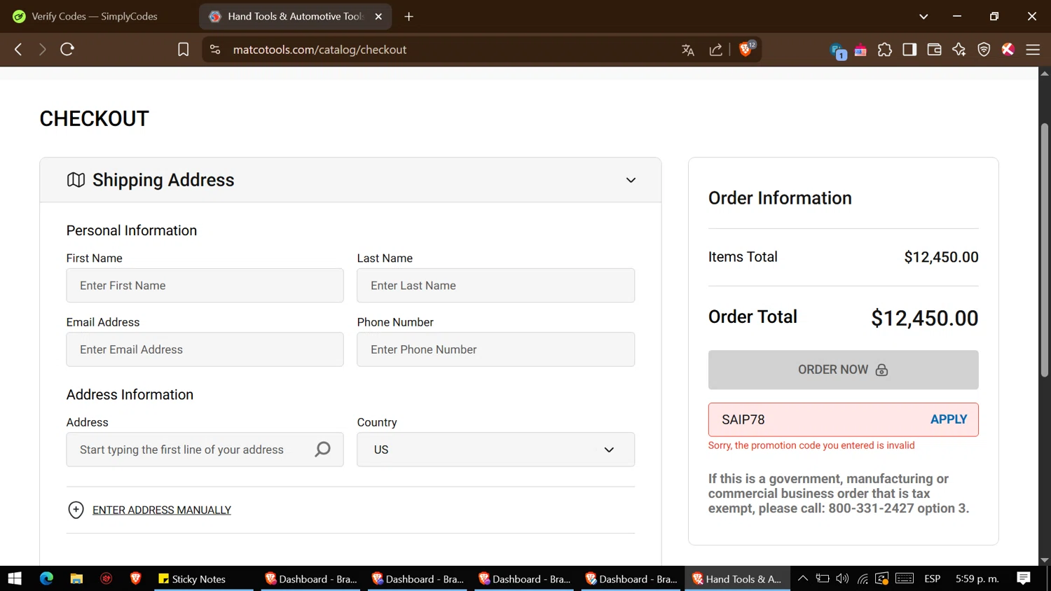This screenshot has width=1051, height=591.
Task: Reload the checkout page
Action: coord(67,50)
